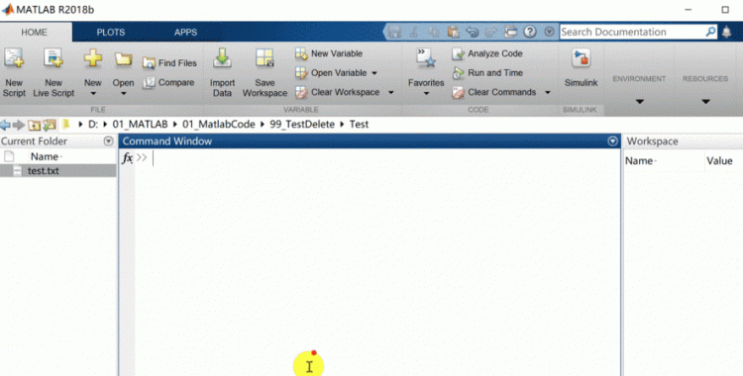Click Run and Time button
The image size is (743, 376).
tap(487, 73)
